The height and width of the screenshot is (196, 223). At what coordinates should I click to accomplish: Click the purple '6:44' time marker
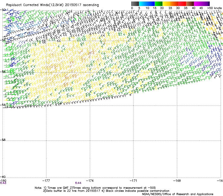78,183
